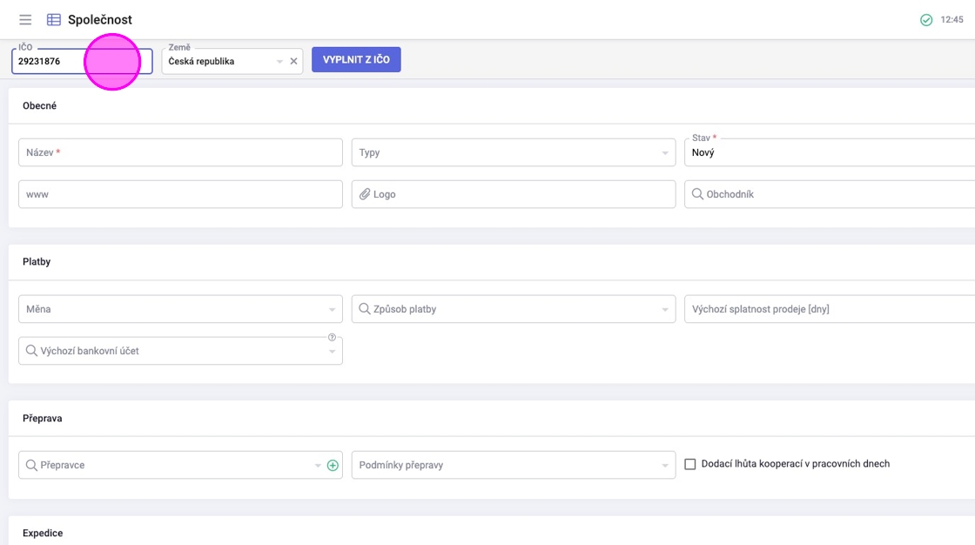Click the magnifier in Způsob platby field
975x545 pixels.
point(365,309)
